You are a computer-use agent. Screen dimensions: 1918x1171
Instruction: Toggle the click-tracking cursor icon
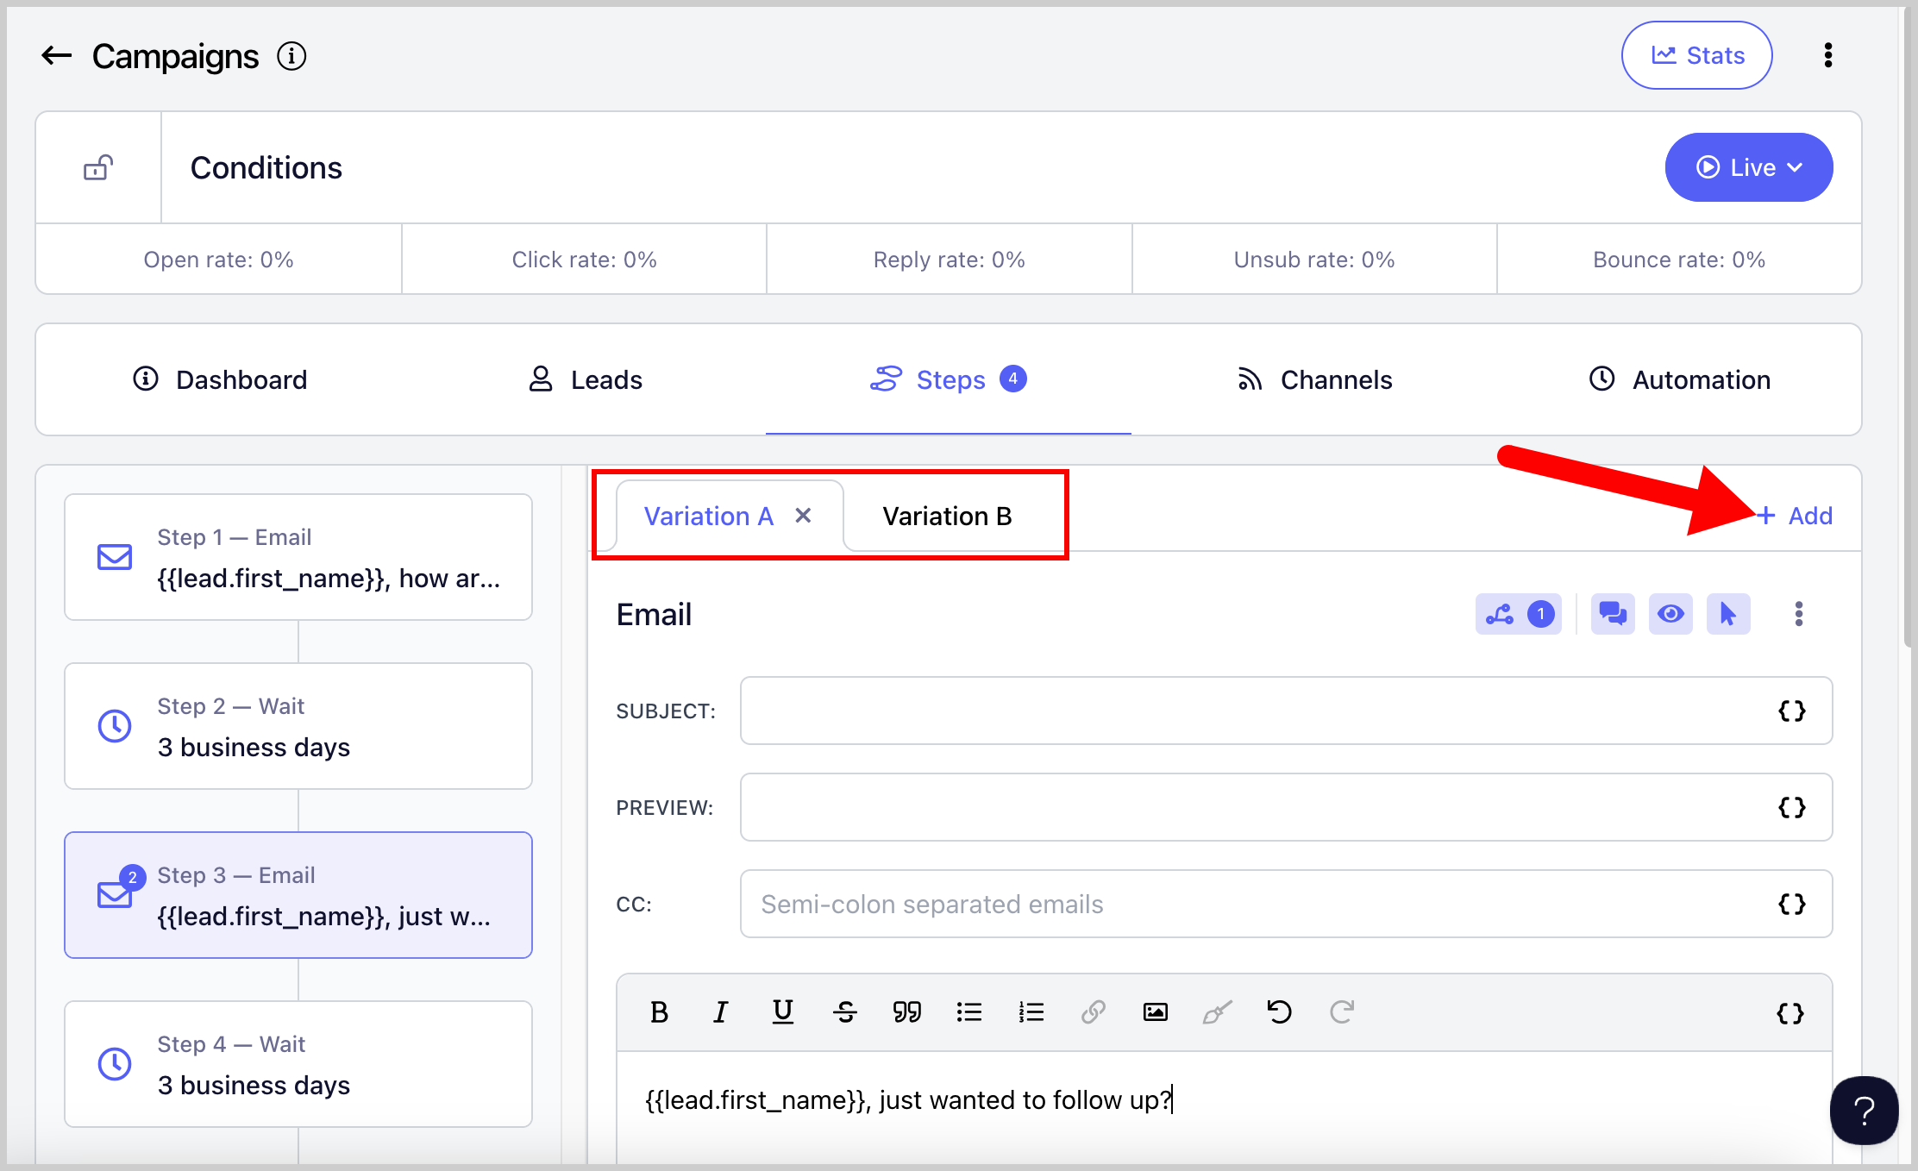1727,614
